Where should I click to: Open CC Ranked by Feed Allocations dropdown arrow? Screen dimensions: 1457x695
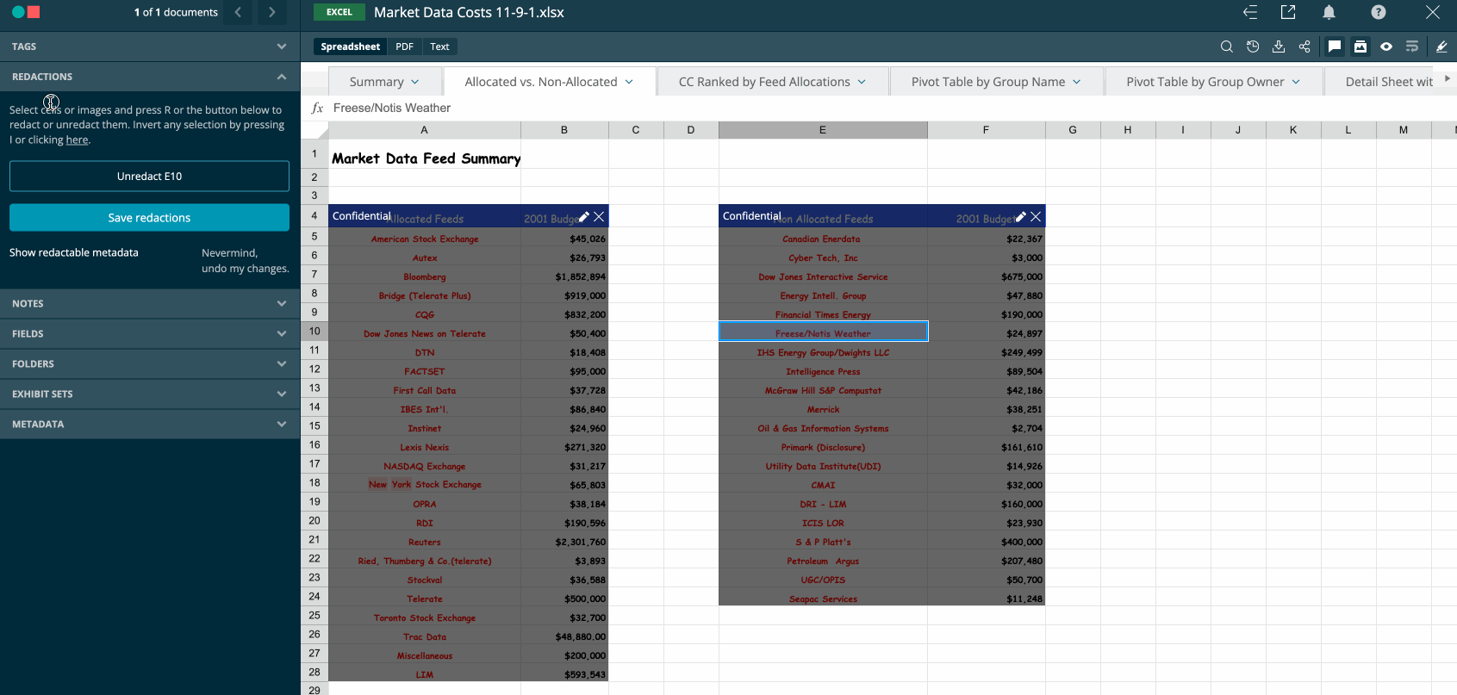click(862, 82)
